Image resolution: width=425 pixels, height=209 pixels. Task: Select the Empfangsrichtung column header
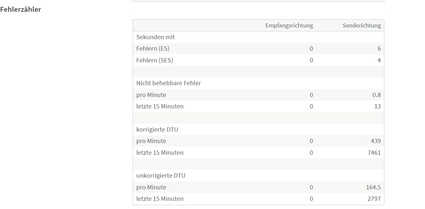pos(289,25)
